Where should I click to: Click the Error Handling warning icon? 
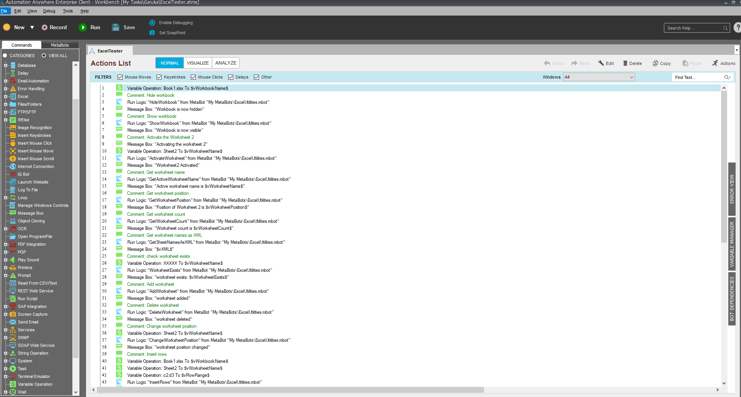[x=13, y=89]
